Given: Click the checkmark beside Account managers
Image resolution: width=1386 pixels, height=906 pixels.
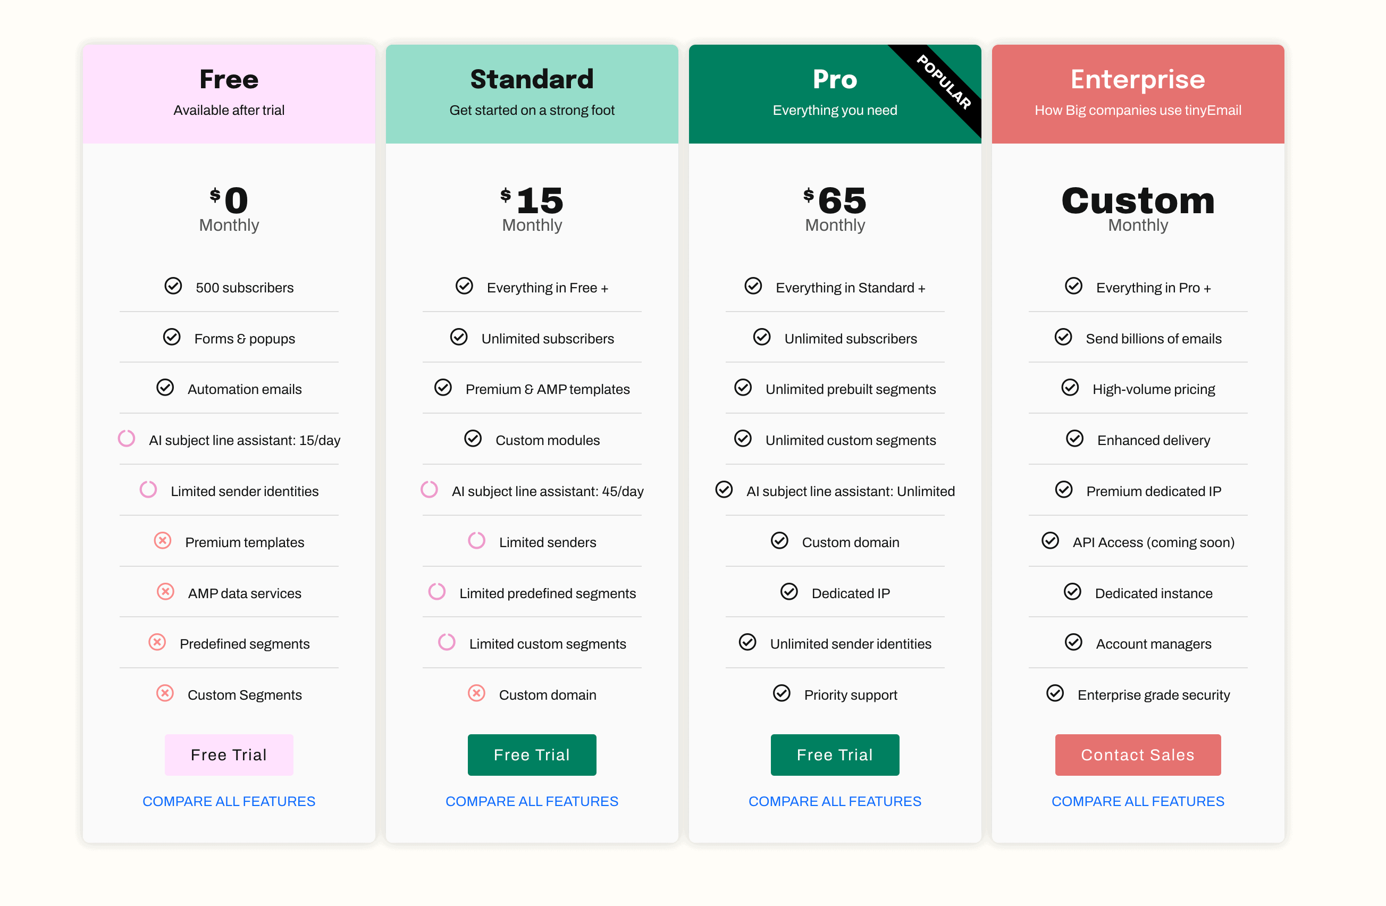Looking at the screenshot, I should [1073, 642].
